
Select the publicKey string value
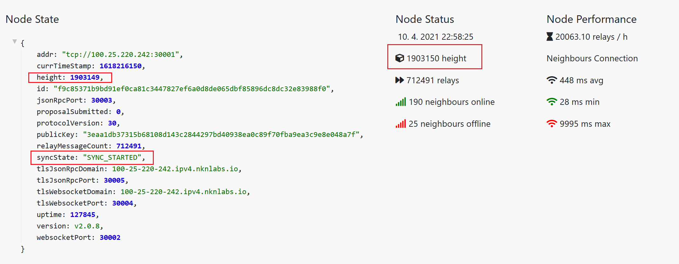221,134
